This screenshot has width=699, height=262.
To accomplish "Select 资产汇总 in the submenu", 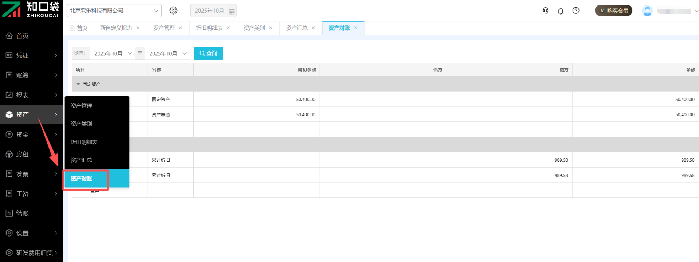I will pos(81,160).
